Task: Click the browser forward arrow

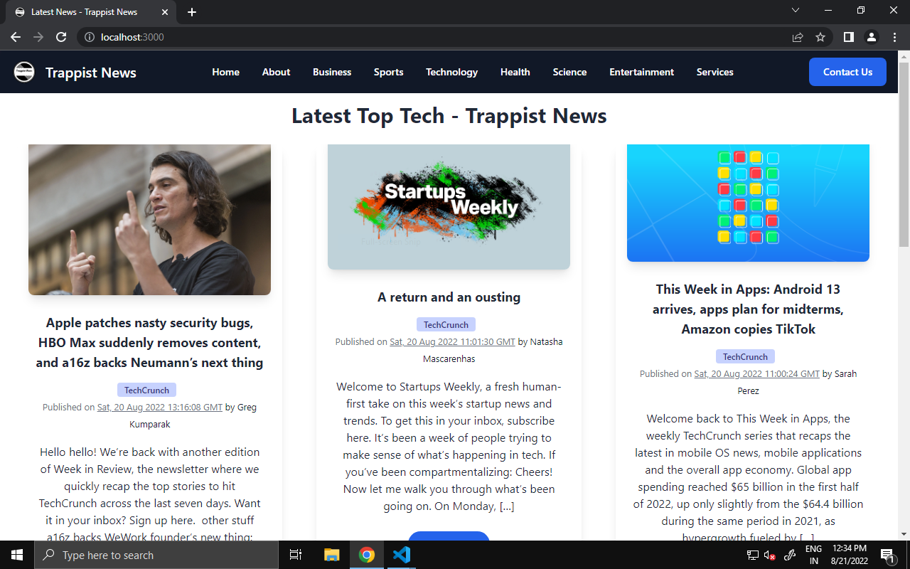Action: (x=38, y=37)
